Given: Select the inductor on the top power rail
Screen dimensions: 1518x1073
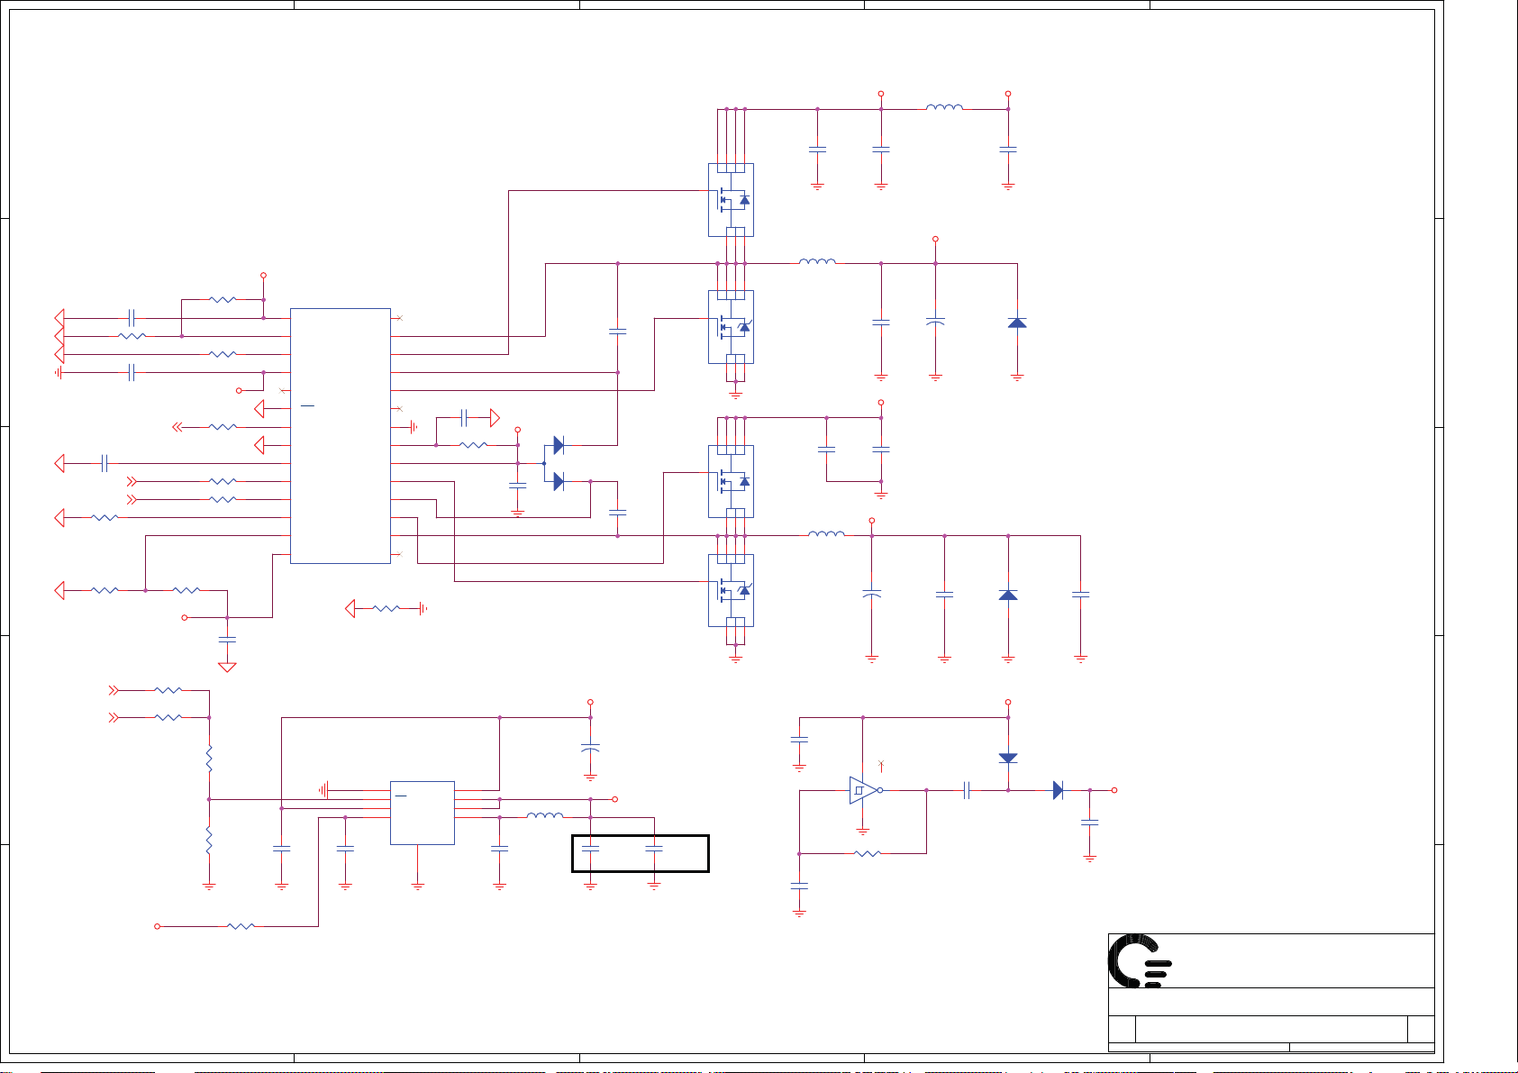Looking at the screenshot, I should (x=944, y=107).
